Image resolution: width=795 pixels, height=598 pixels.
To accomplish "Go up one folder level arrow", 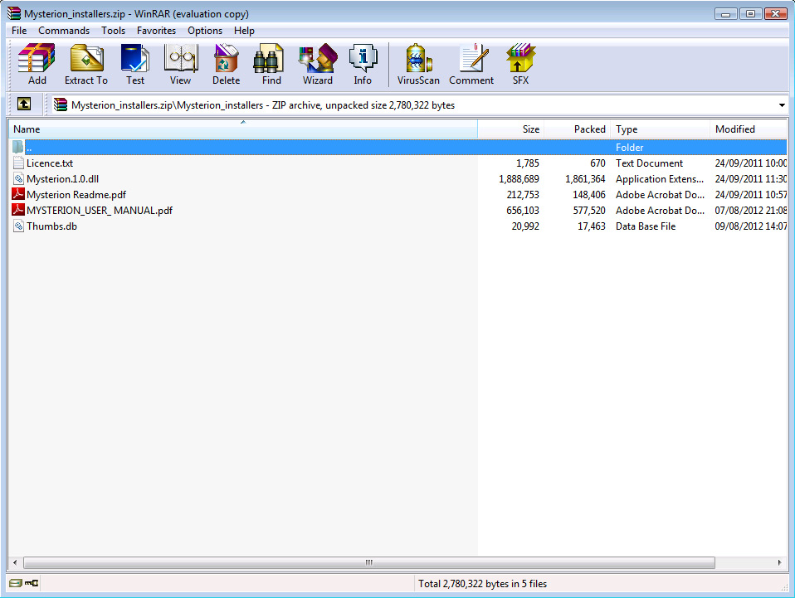I will tap(24, 104).
